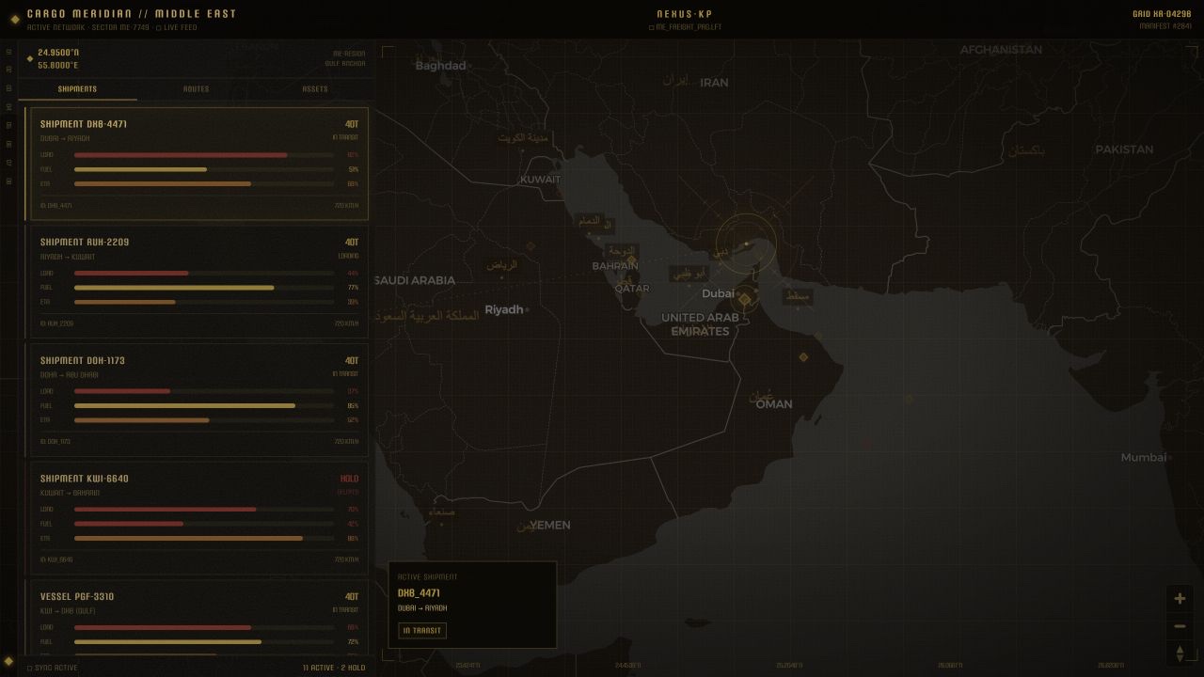Viewport: 1204px width, 677px height.
Task: Open the Vessel PGF-3310 card
Action: click(x=199, y=617)
